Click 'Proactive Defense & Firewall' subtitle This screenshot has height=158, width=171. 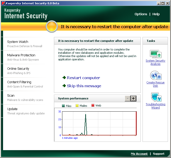(x=25, y=46)
